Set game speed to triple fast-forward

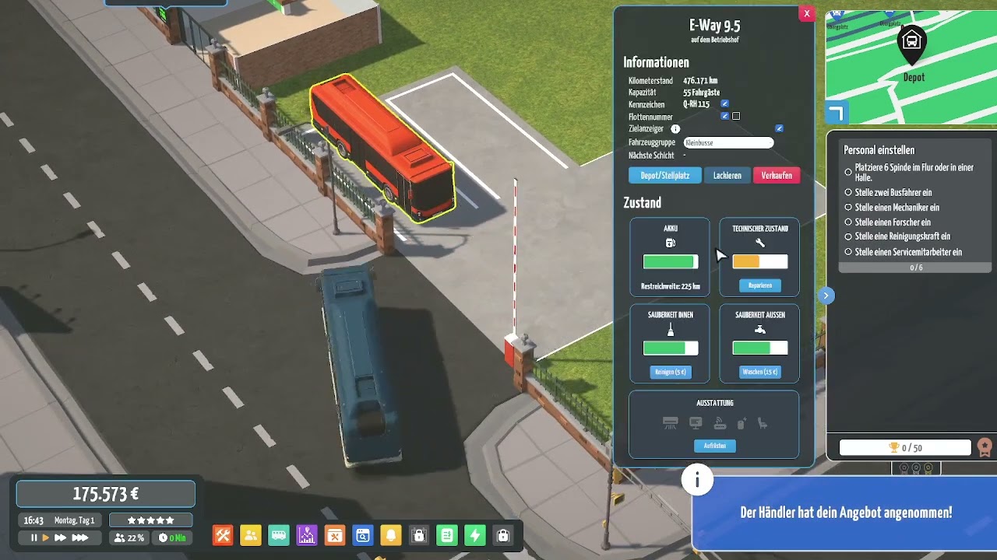pos(80,537)
